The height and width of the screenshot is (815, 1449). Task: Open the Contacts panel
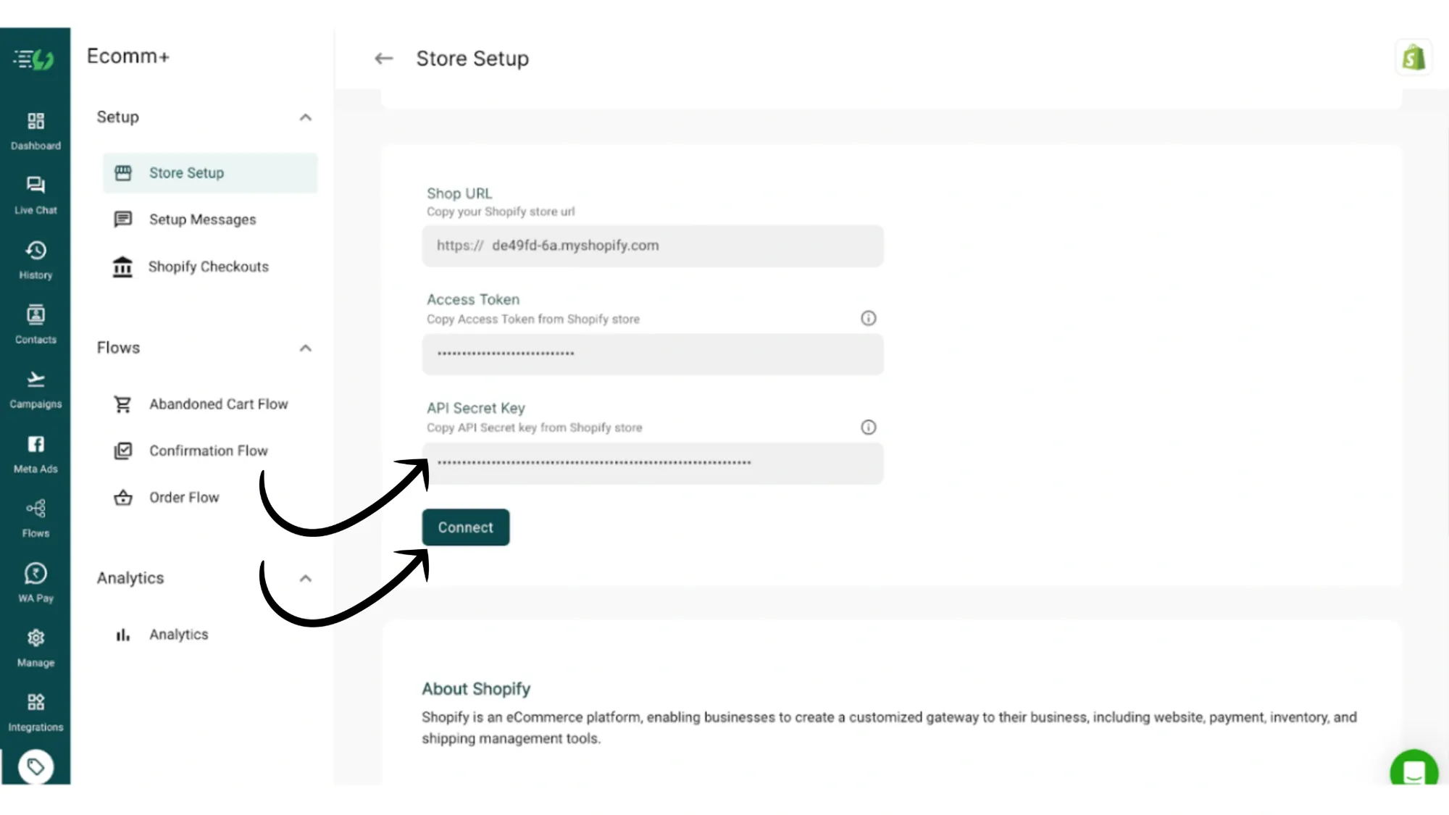36,322
